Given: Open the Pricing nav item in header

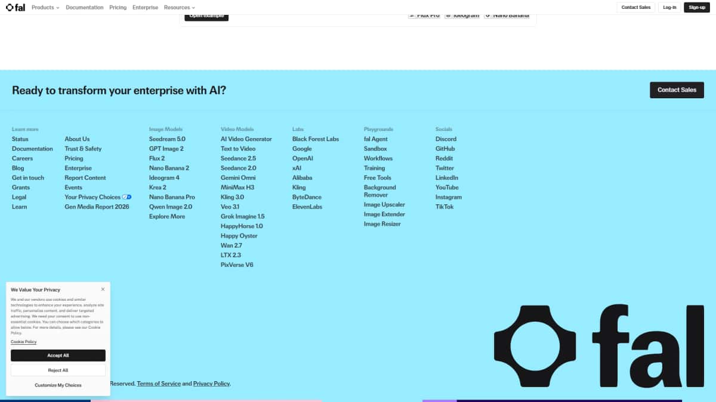Looking at the screenshot, I should point(118,8).
